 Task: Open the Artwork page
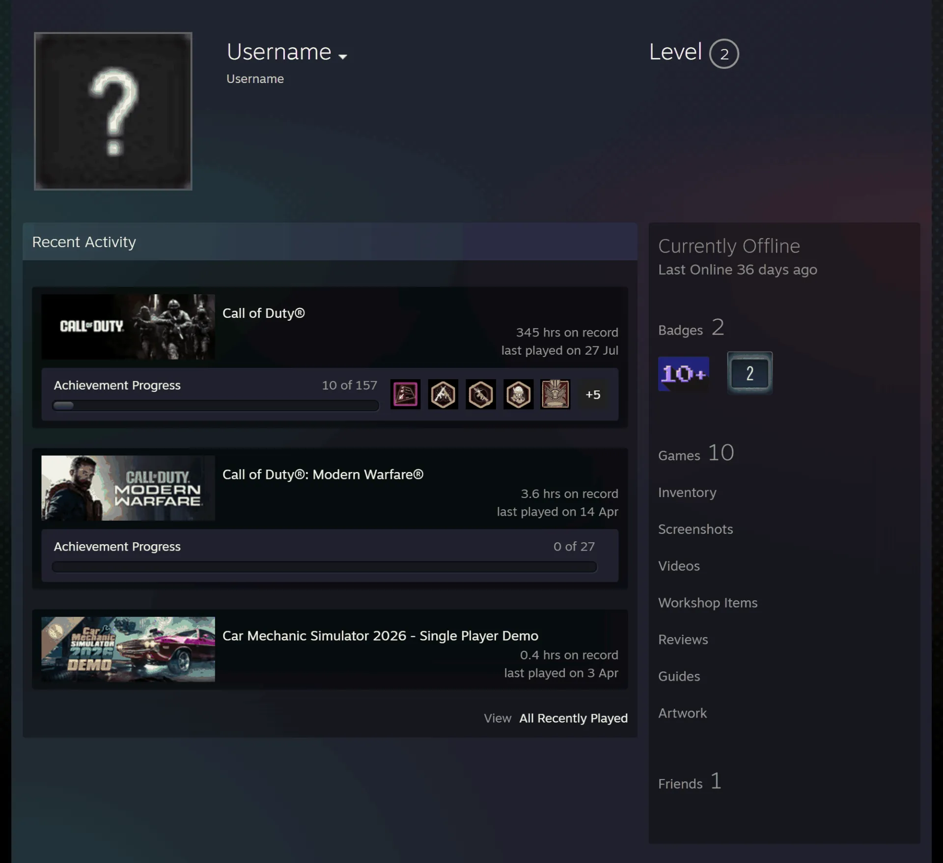click(682, 713)
